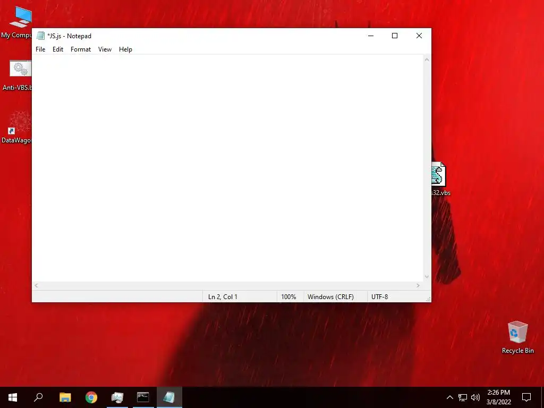Click the resize grip in Notepad's corner

[428, 299]
